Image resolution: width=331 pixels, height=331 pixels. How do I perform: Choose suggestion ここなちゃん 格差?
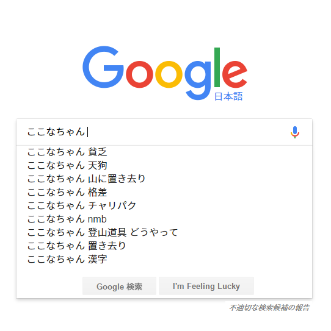pos(164,192)
